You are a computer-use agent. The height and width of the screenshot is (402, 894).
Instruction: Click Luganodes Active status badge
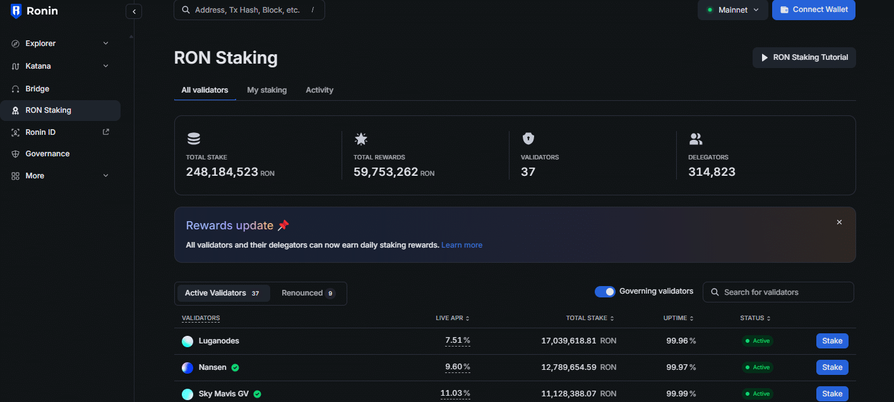click(x=758, y=341)
